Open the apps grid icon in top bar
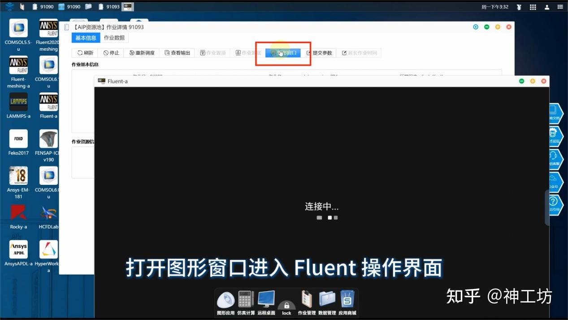The height and width of the screenshot is (320, 568). 533,7
